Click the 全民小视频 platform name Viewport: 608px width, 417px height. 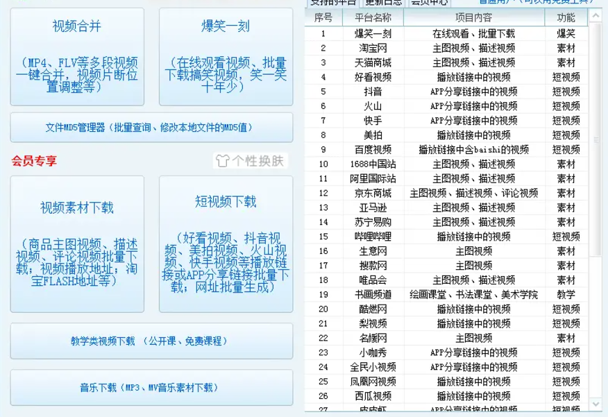[x=373, y=367]
